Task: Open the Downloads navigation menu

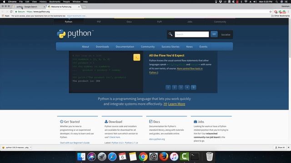Action: [102, 47]
